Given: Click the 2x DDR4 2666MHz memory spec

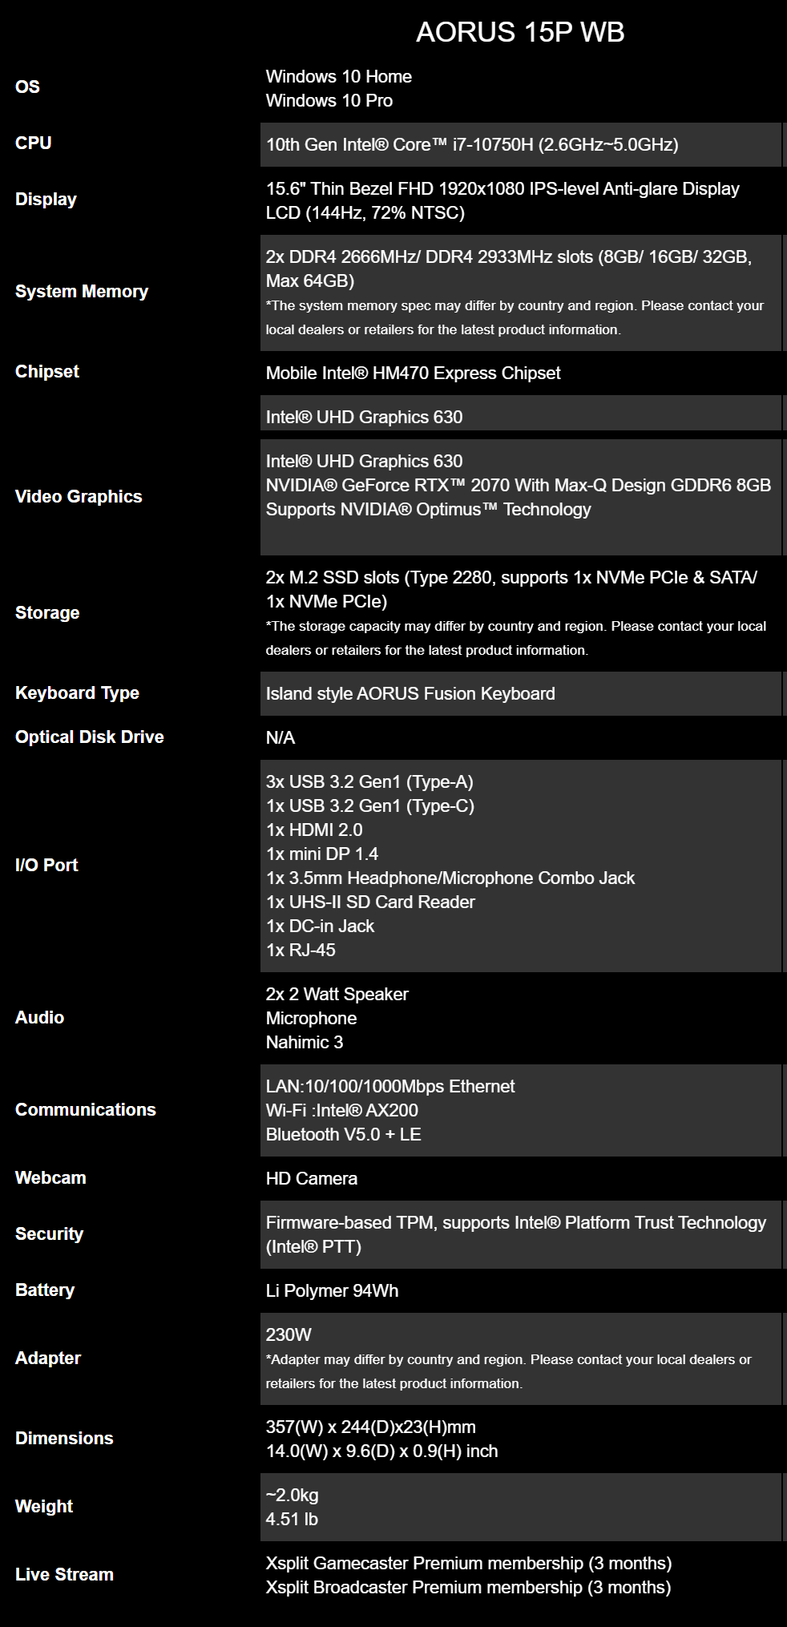Looking at the screenshot, I should (x=509, y=268).
